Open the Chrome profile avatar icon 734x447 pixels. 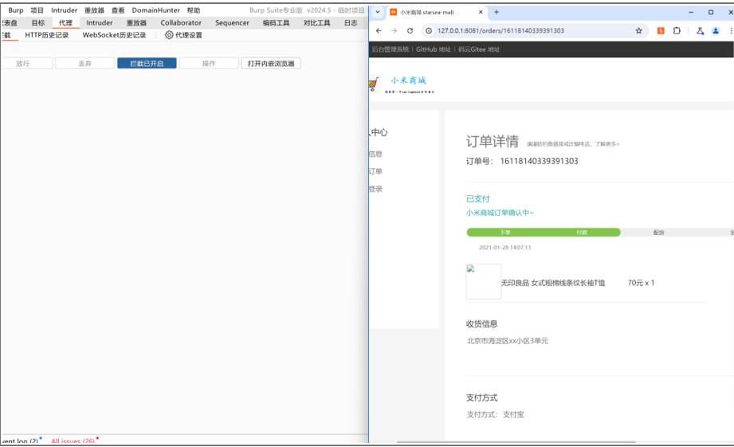715,31
